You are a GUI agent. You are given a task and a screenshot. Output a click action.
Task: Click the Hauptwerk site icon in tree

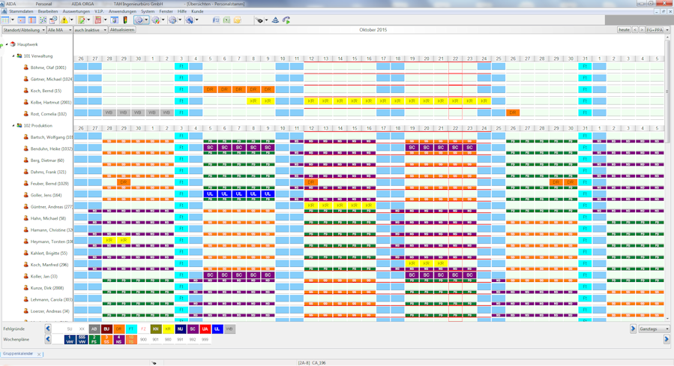(13, 44)
